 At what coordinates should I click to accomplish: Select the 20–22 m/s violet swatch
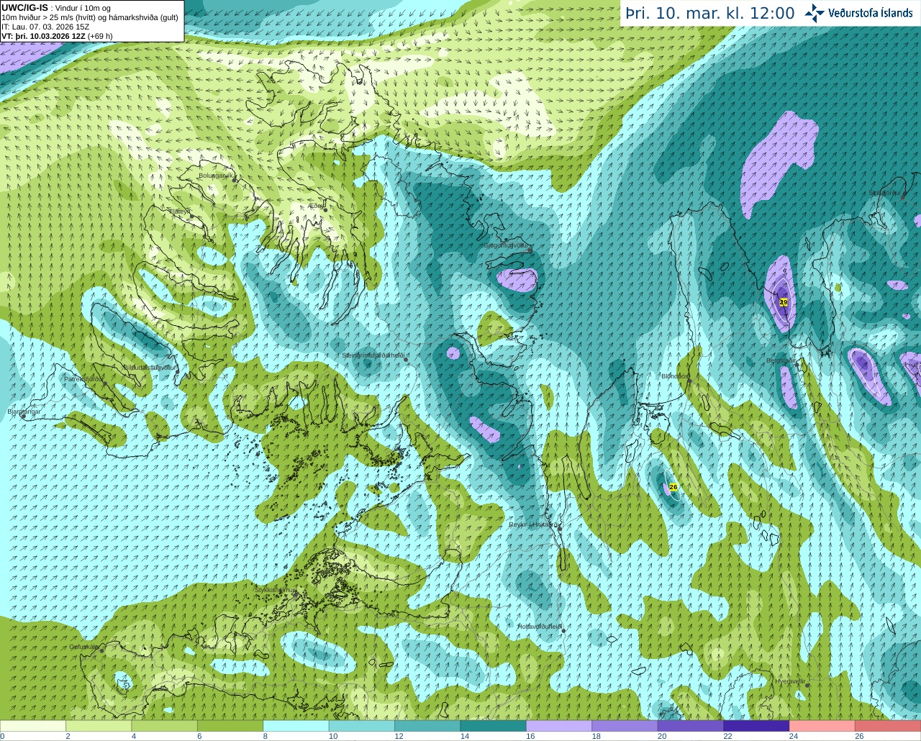[691, 726]
